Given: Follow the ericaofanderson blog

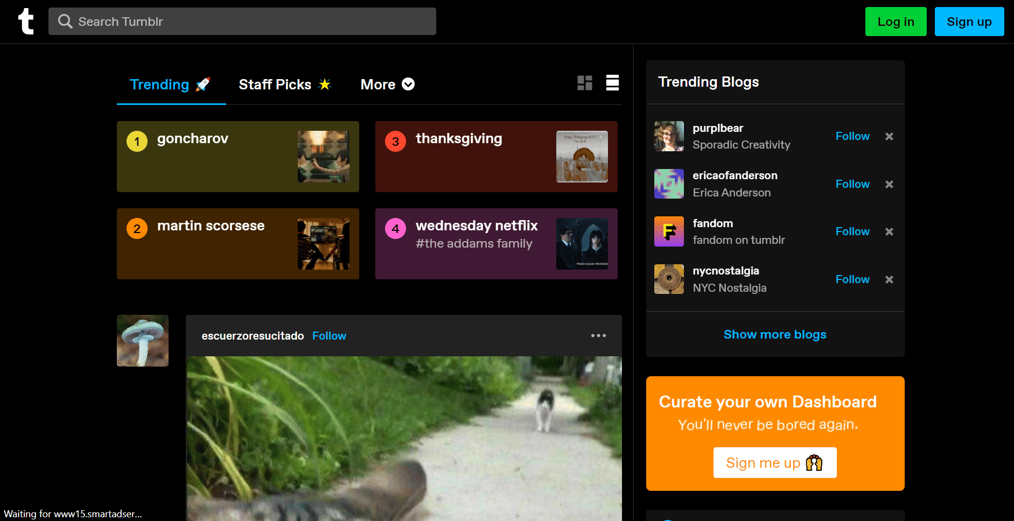Looking at the screenshot, I should [852, 184].
